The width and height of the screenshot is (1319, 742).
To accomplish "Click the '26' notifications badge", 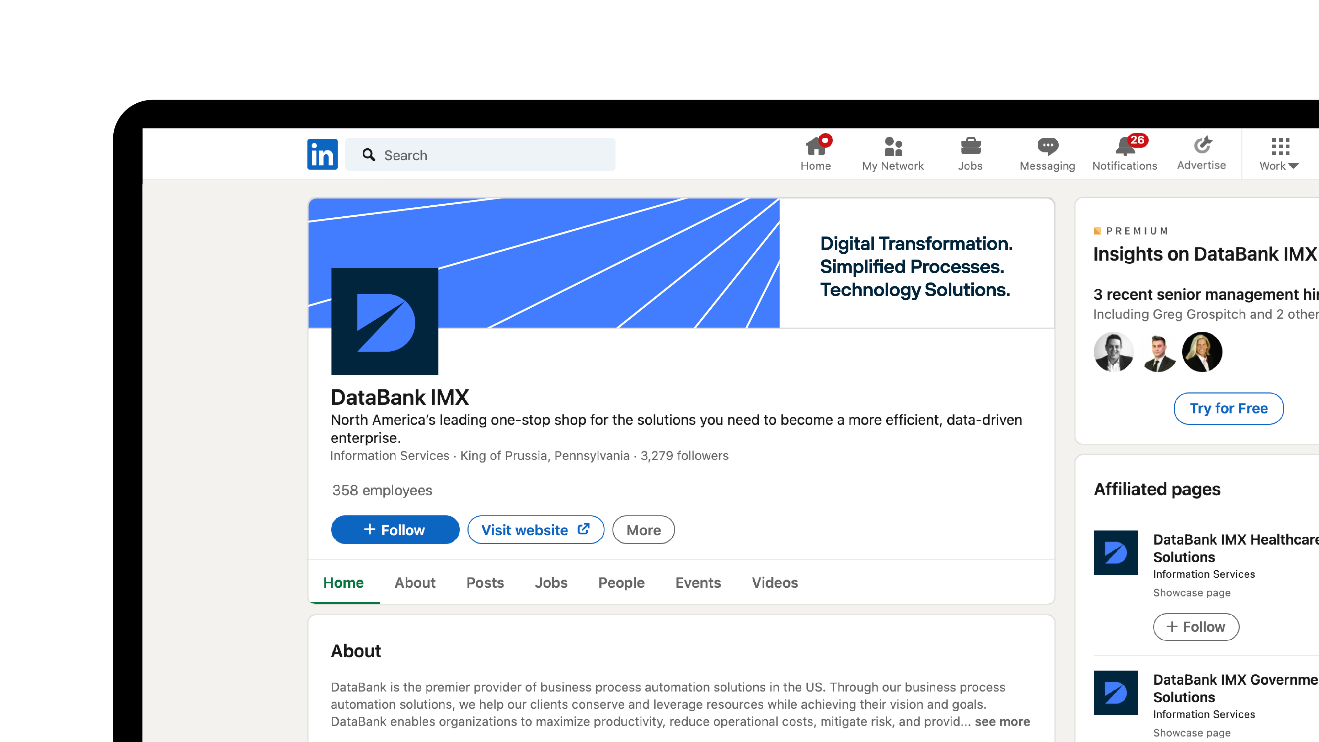I will click(1137, 140).
